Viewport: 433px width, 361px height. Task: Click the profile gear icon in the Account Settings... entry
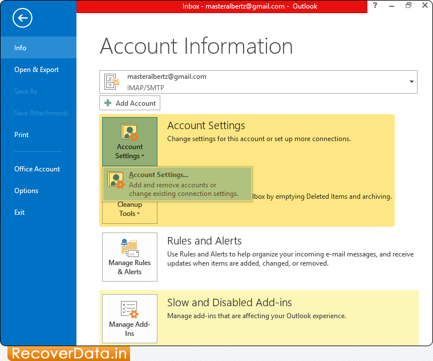click(x=116, y=180)
